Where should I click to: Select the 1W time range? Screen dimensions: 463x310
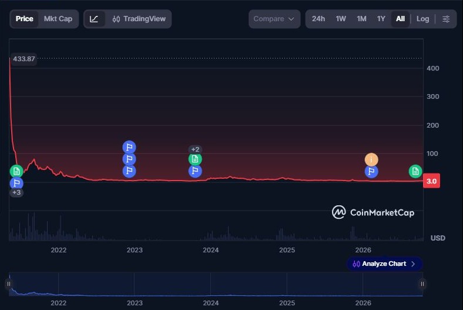341,19
